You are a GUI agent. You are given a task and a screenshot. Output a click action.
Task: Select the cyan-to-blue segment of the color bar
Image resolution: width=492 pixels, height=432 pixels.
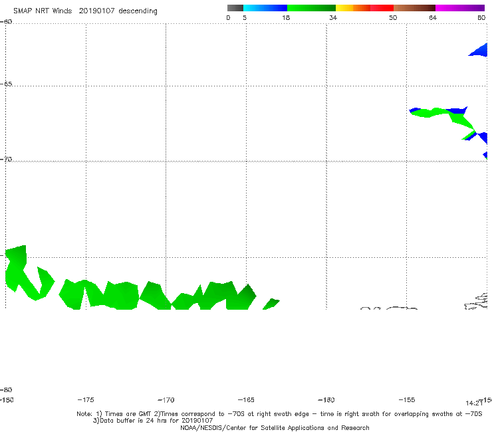click(x=265, y=8)
